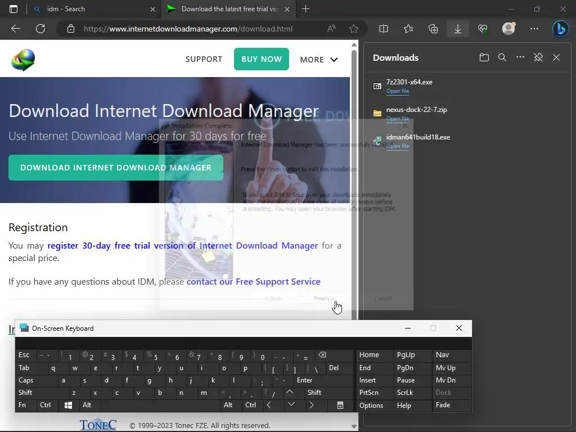The image size is (576, 432).
Task: Click the IDM logo on webpage
Action: point(23,60)
